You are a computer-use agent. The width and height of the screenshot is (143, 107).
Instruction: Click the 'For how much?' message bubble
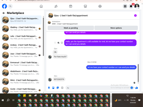pos(60,57)
